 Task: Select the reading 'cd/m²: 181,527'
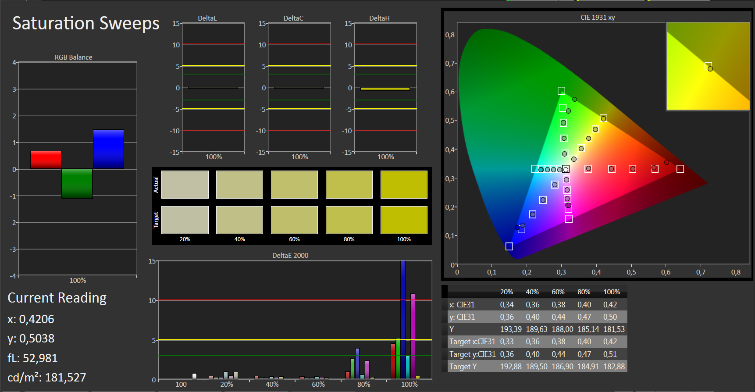(x=47, y=377)
